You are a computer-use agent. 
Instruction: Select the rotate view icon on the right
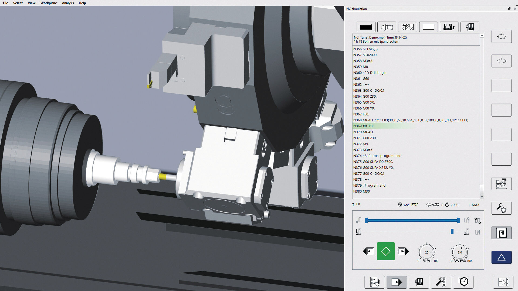coord(501,36)
